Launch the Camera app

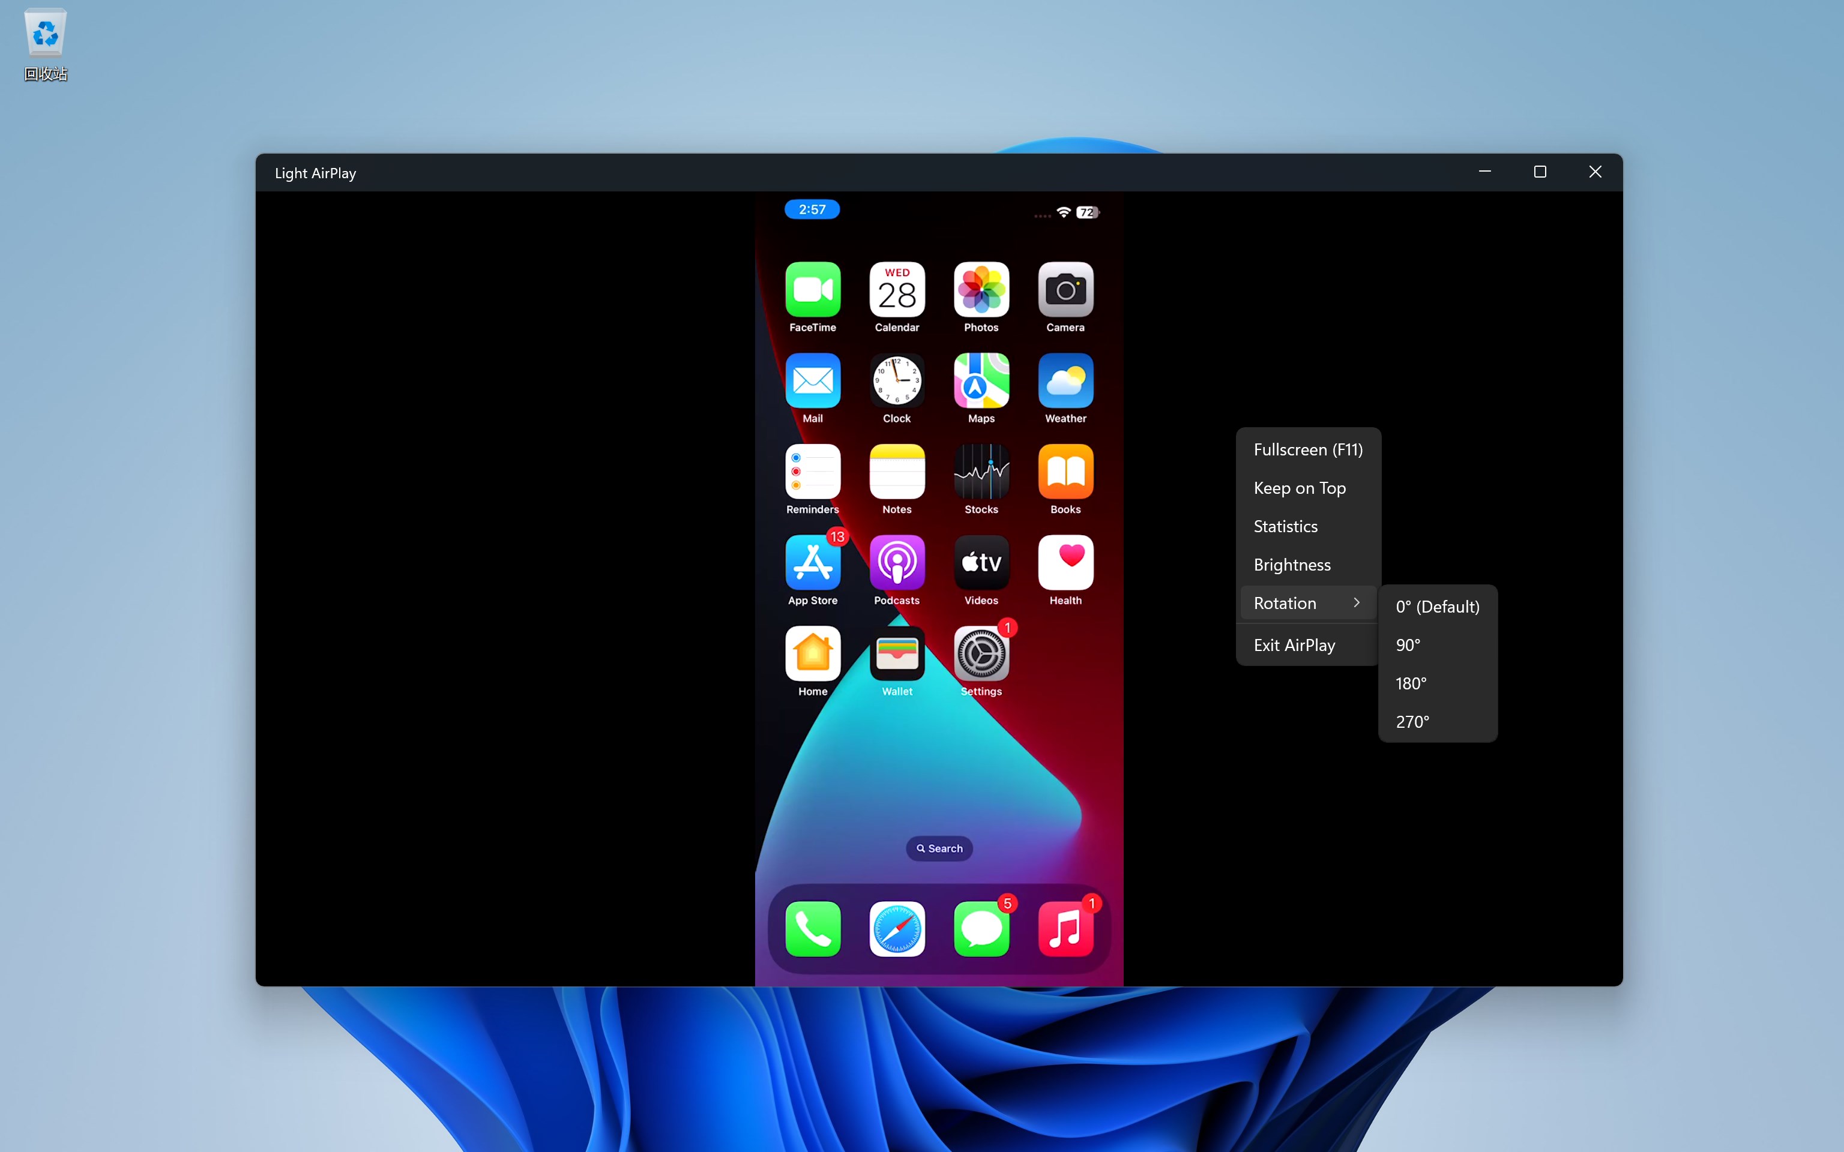point(1064,290)
